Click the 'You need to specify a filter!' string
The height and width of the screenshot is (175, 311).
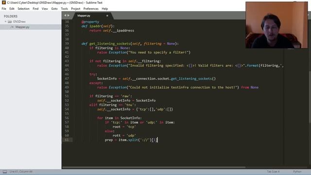click(x=158, y=52)
